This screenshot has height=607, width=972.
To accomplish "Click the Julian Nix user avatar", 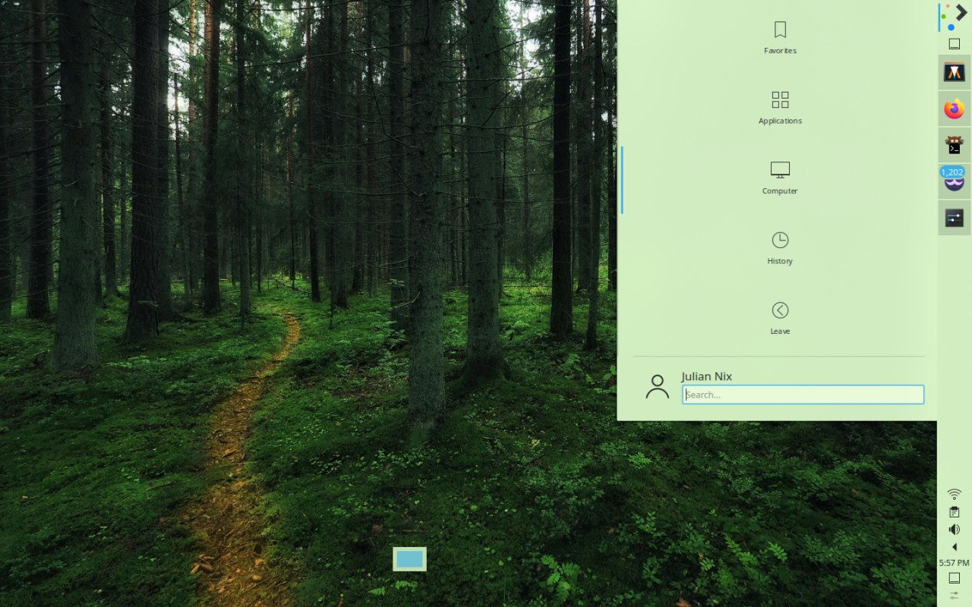I will click(x=657, y=386).
